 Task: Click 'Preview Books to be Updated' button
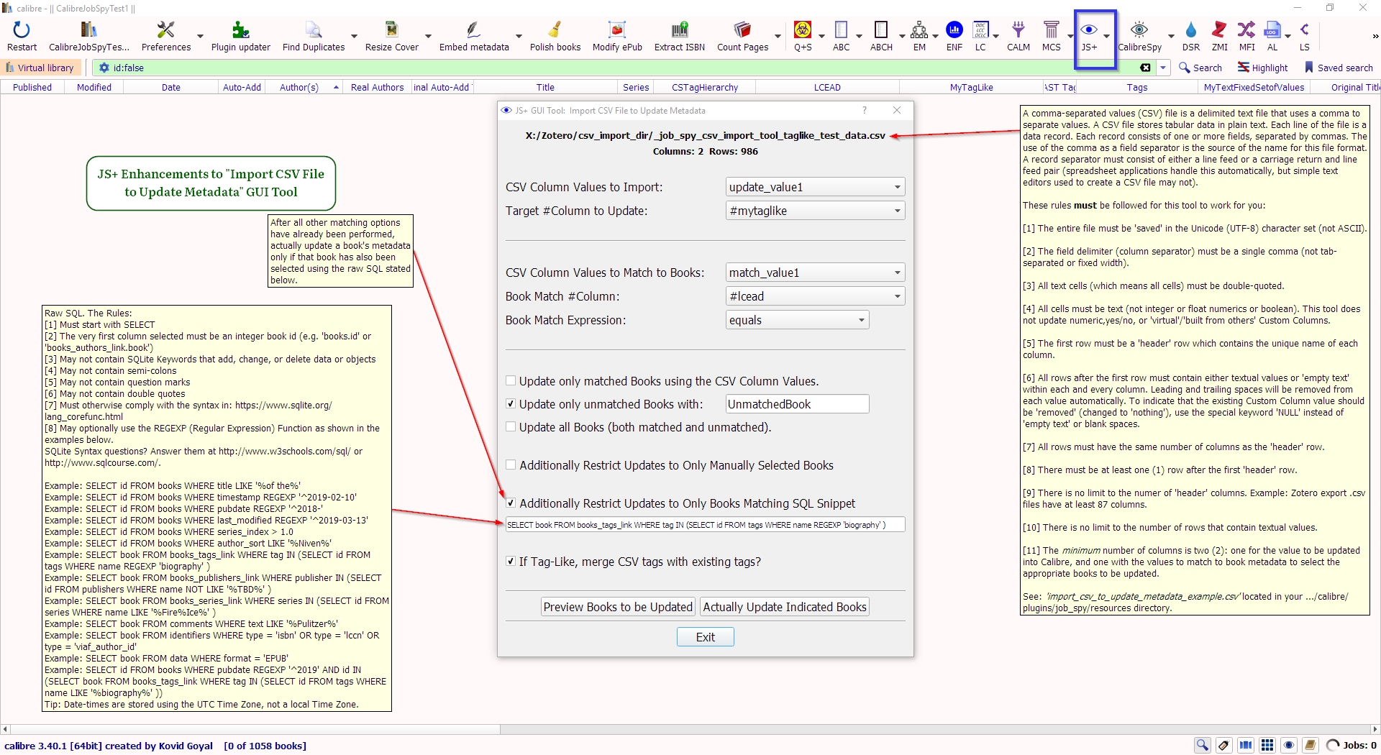(x=618, y=607)
